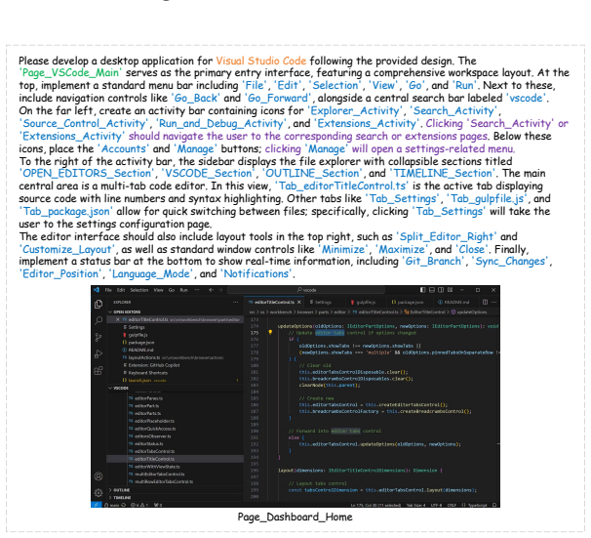The width and height of the screenshot is (591, 538).
Task: Open the title bar menu overflow ellipsis
Action: [197, 290]
